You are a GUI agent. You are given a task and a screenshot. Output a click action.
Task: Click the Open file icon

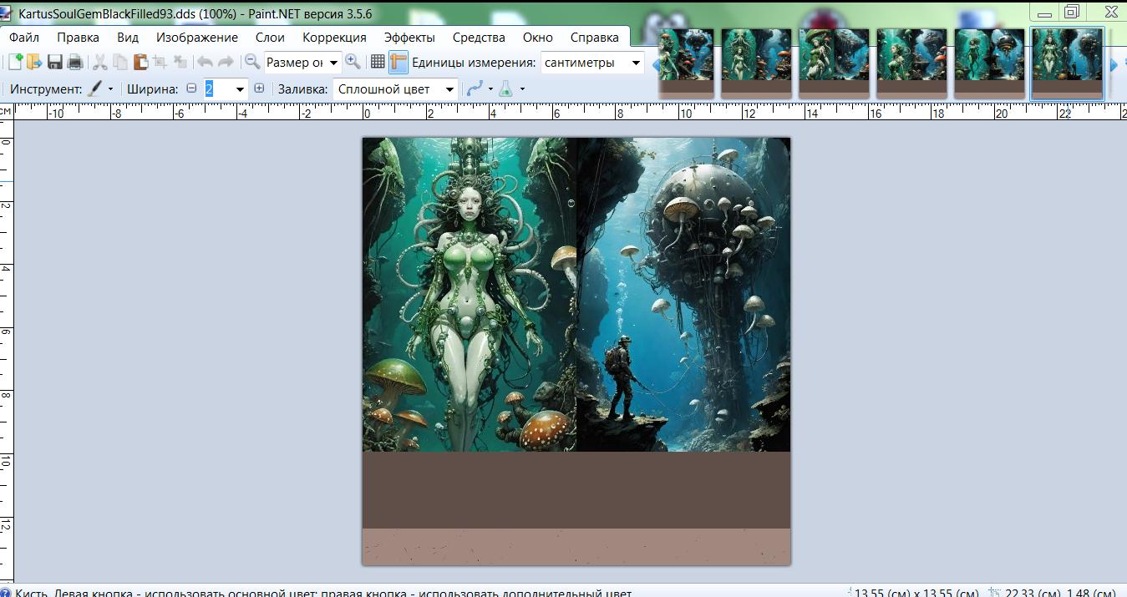click(x=34, y=63)
